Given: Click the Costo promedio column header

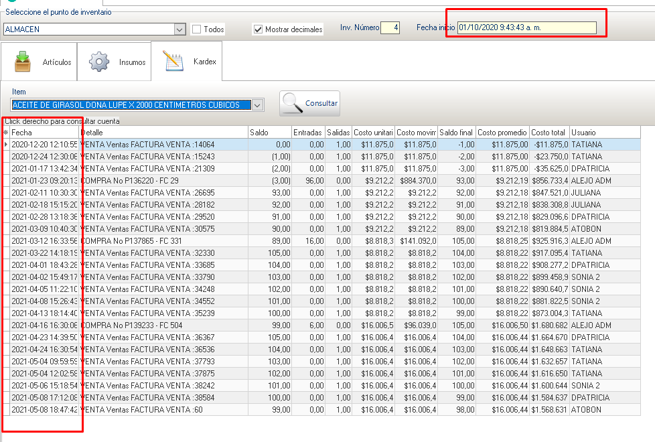Looking at the screenshot, I should pyautogui.click(x=502, y=133).
